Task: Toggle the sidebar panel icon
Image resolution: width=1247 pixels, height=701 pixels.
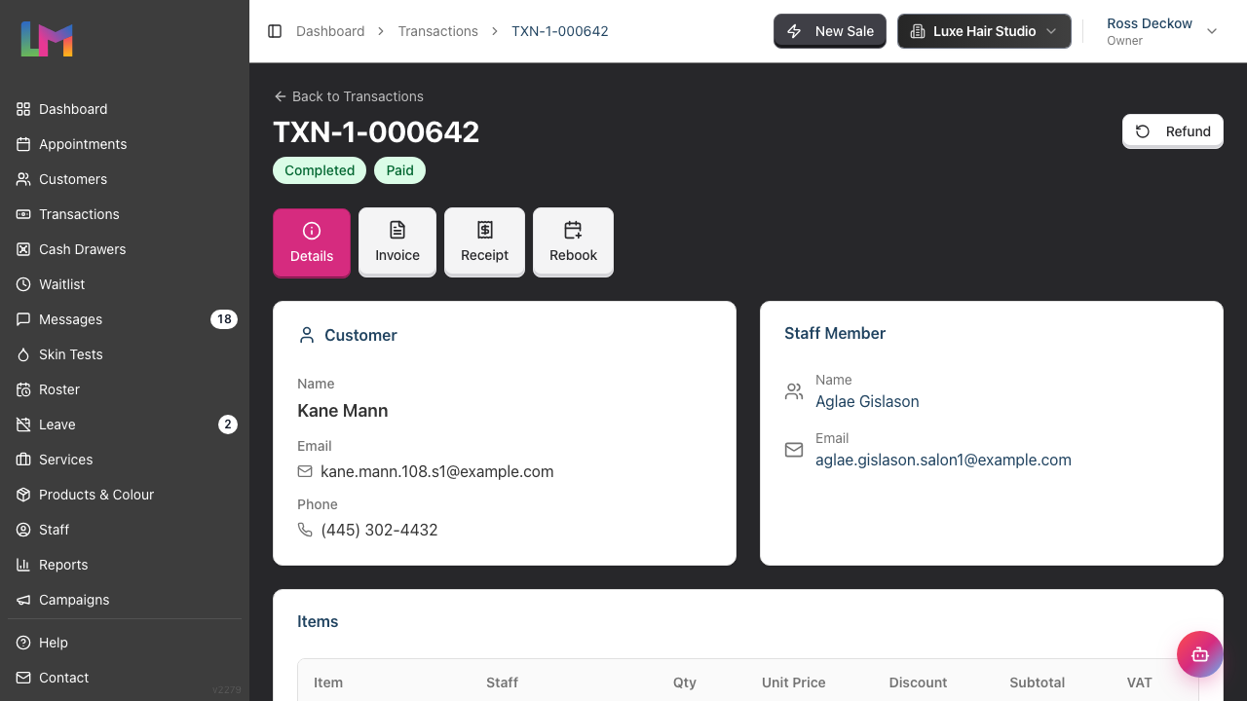Action: coord(275,31)
